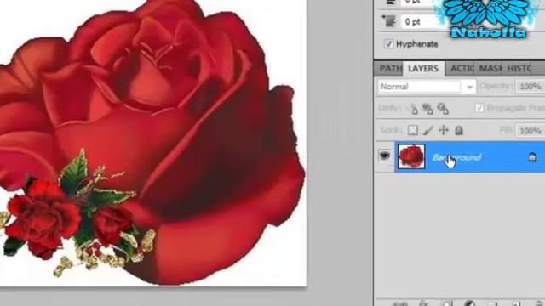This screenshot has height=306, width=545.
Task: Enable Lock position move icon
Action: pos(444,130)
